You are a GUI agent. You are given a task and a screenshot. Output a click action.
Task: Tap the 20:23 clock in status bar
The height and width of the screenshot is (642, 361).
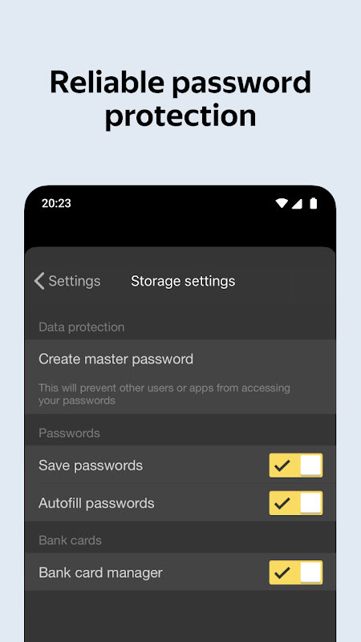tap(56, 204)
